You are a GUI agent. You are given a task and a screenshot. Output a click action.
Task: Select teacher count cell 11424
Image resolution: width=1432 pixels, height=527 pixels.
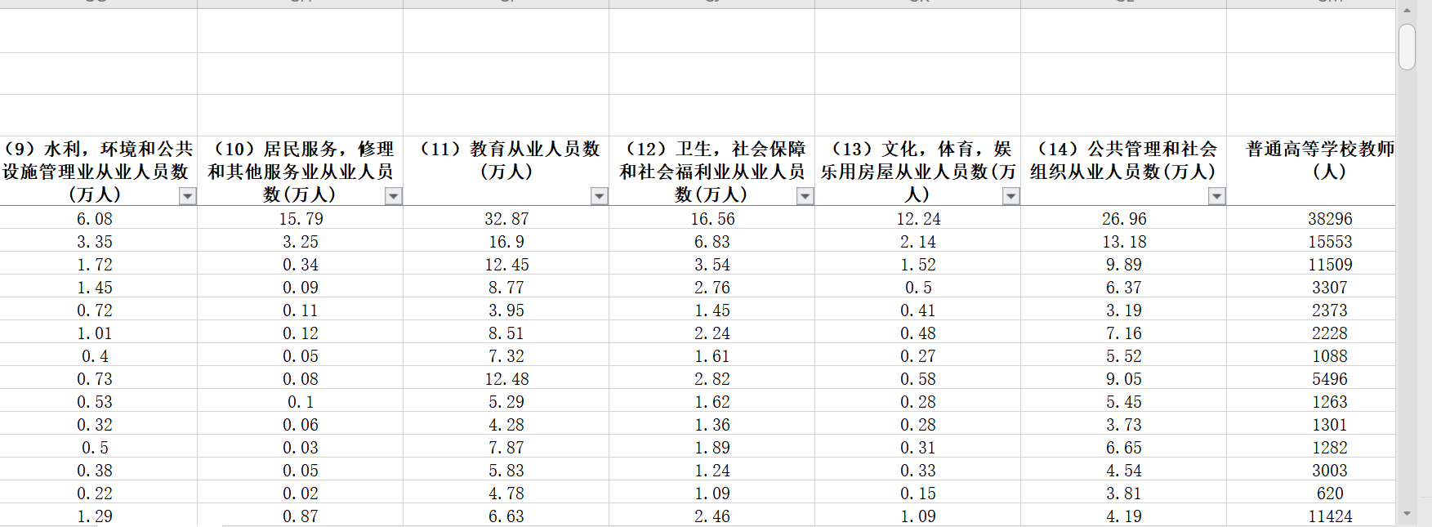[x=1311, y=516]
